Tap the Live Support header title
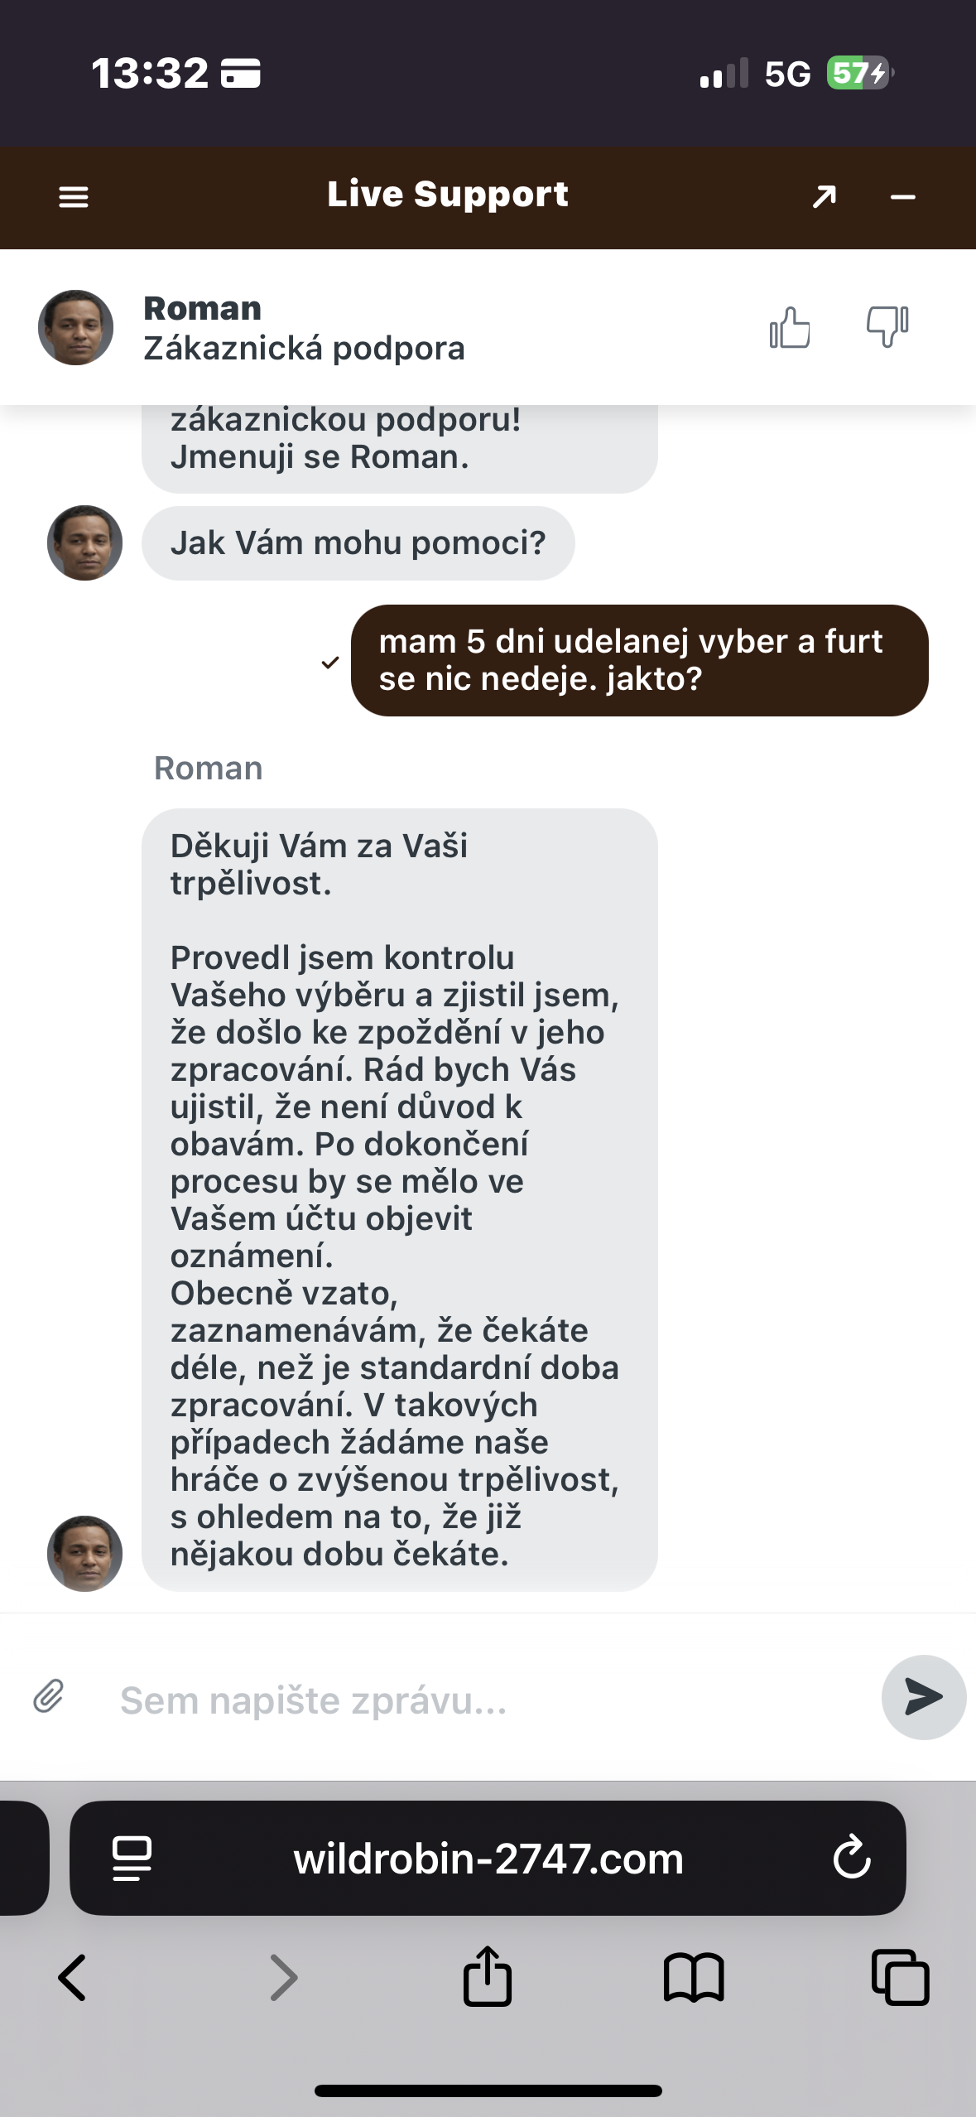The width and height of the screenshot is (976, 2117). (448, 195)
